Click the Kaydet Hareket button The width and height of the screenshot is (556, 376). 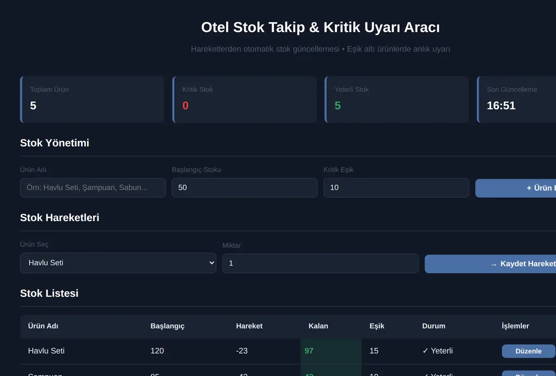tap(490, 264)
